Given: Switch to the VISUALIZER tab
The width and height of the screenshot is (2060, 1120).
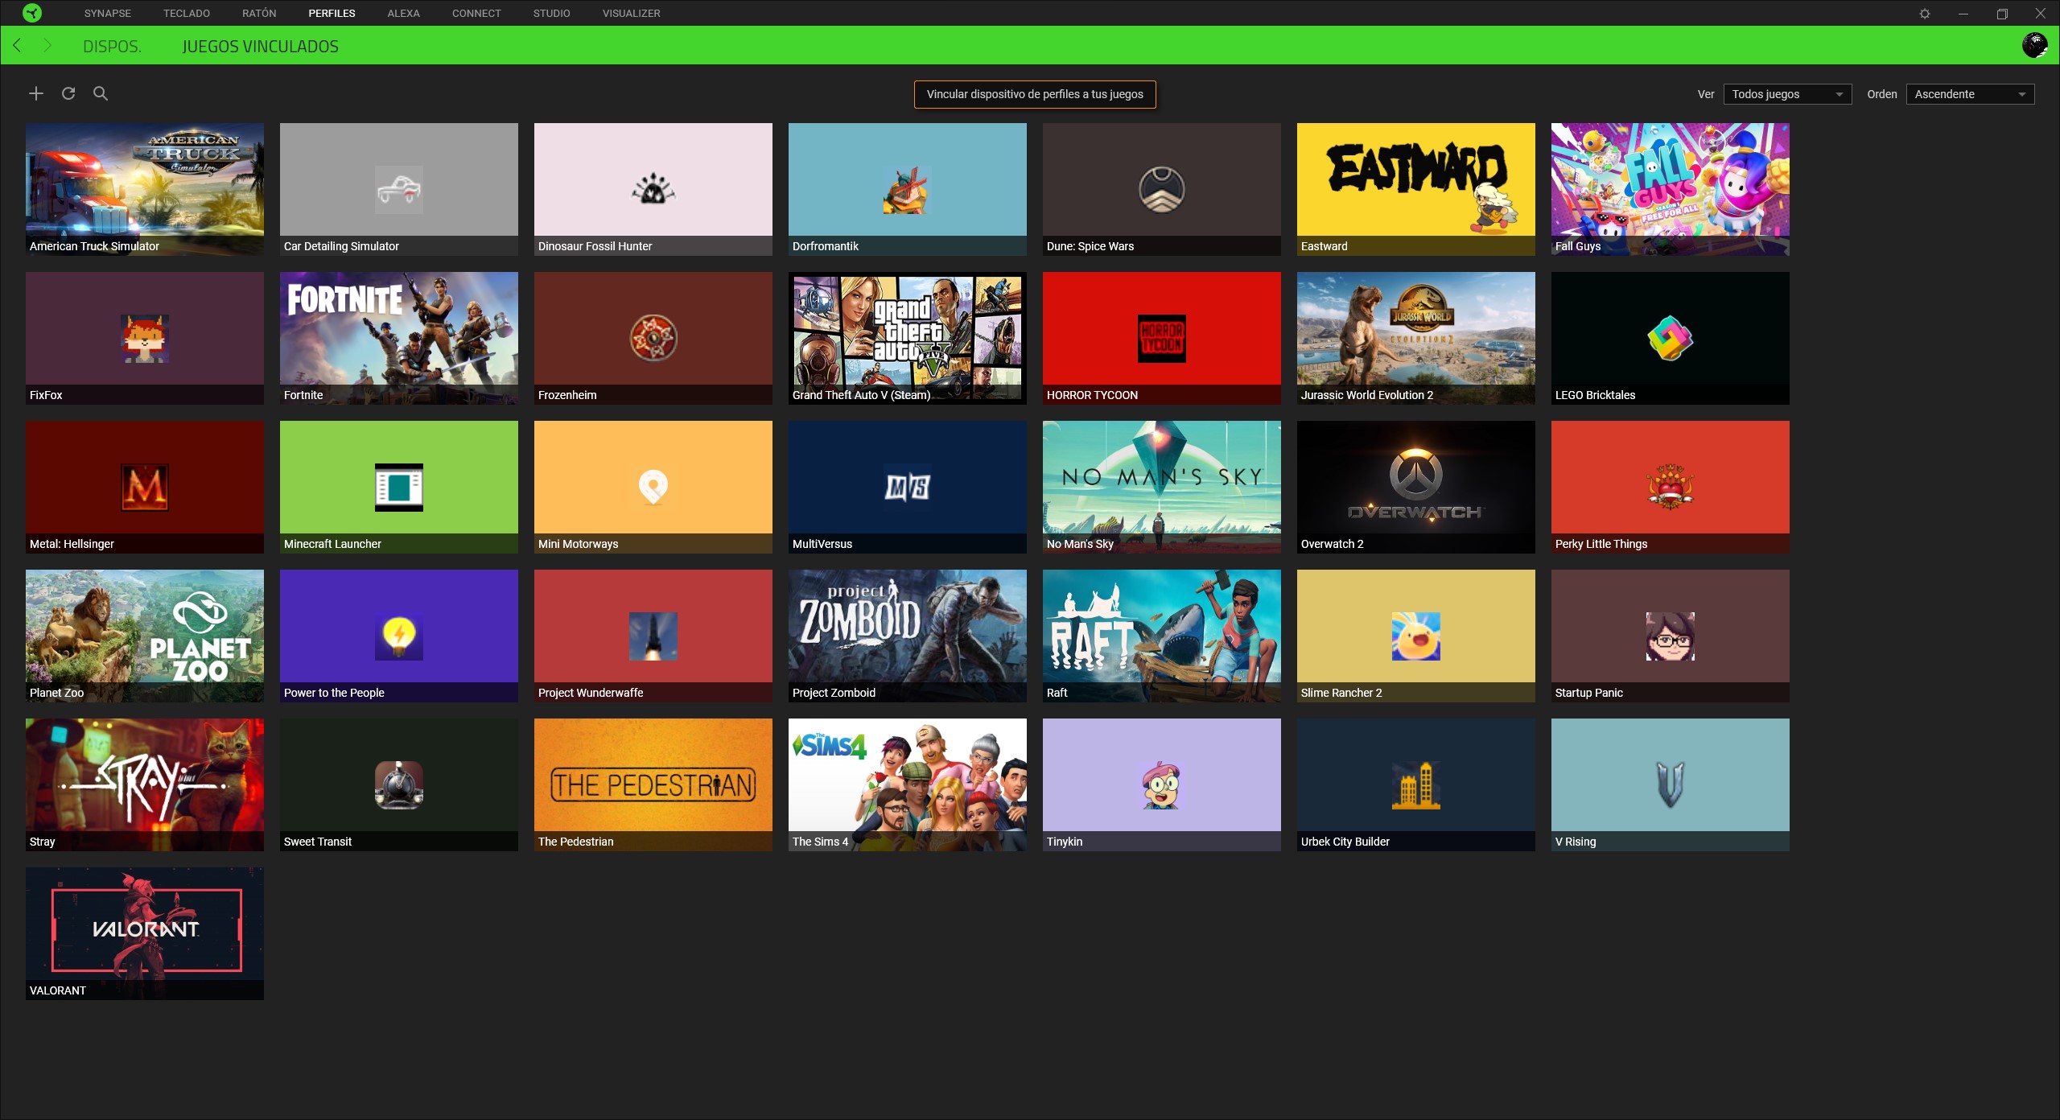Looking at the screenshot, I should pos(631,14).
